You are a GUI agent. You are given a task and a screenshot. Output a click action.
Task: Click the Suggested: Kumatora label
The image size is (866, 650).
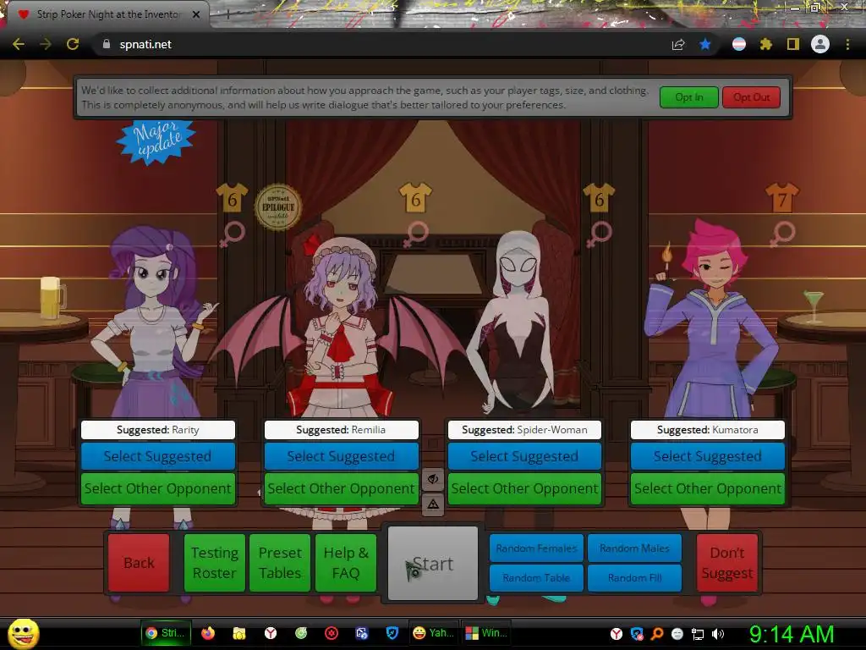click(708, 429)
